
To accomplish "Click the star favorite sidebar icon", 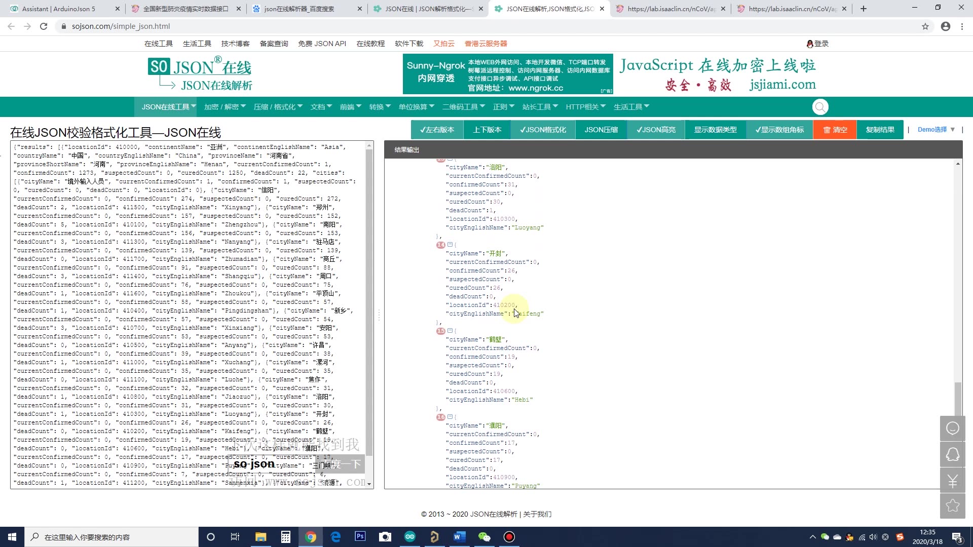I will [x=953, y=506].
